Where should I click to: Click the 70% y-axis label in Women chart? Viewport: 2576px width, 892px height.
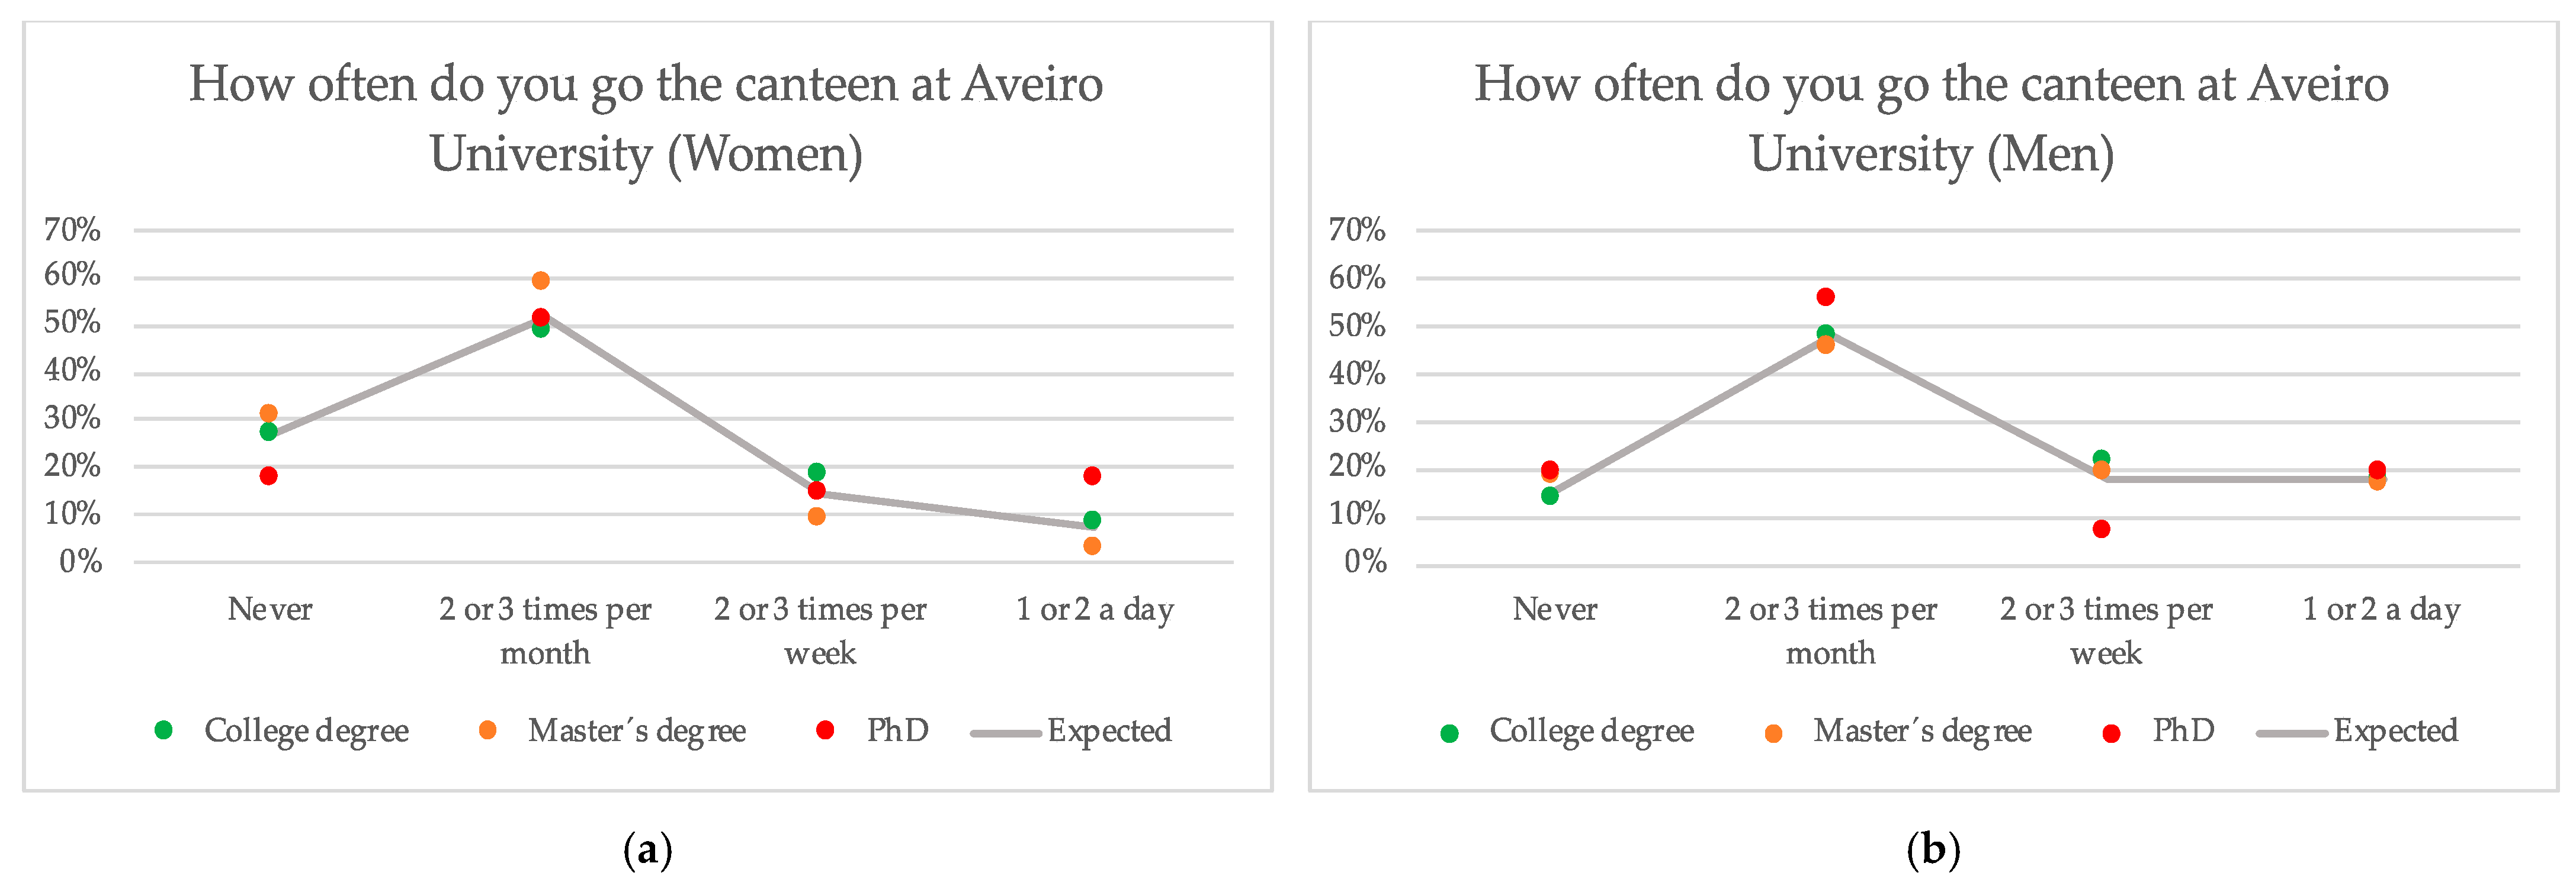pos(72,230)
